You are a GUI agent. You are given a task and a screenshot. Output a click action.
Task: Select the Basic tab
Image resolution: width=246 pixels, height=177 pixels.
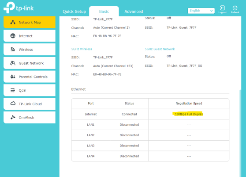[x=104, y=12]
